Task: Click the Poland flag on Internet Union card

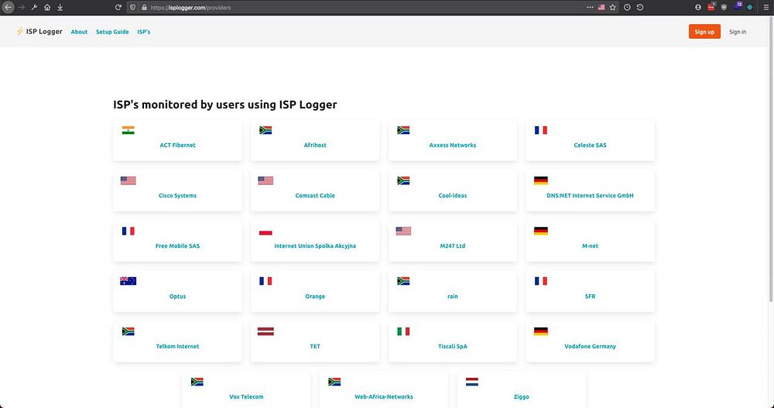Action: (x=265, y=231)
